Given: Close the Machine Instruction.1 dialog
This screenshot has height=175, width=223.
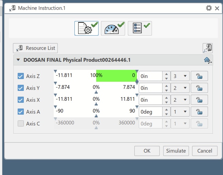Looking at the screenshot, I should tap(217, 8).
